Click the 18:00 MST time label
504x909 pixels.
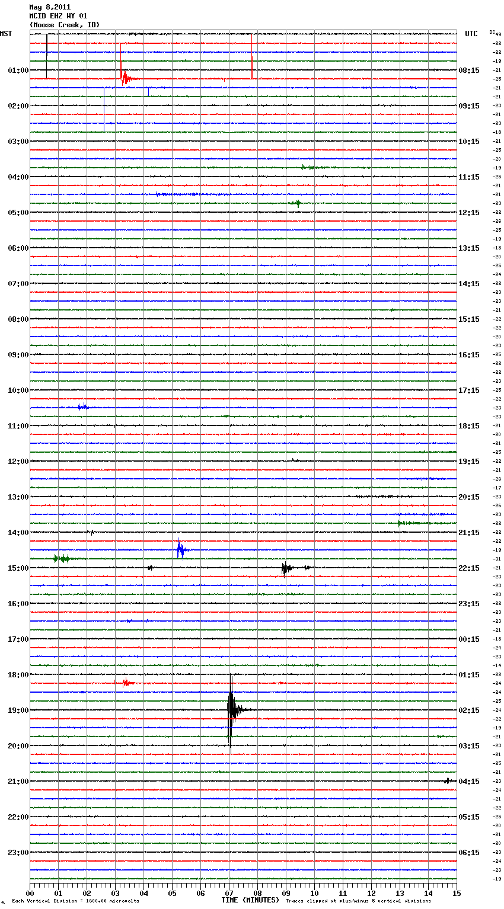18,674
